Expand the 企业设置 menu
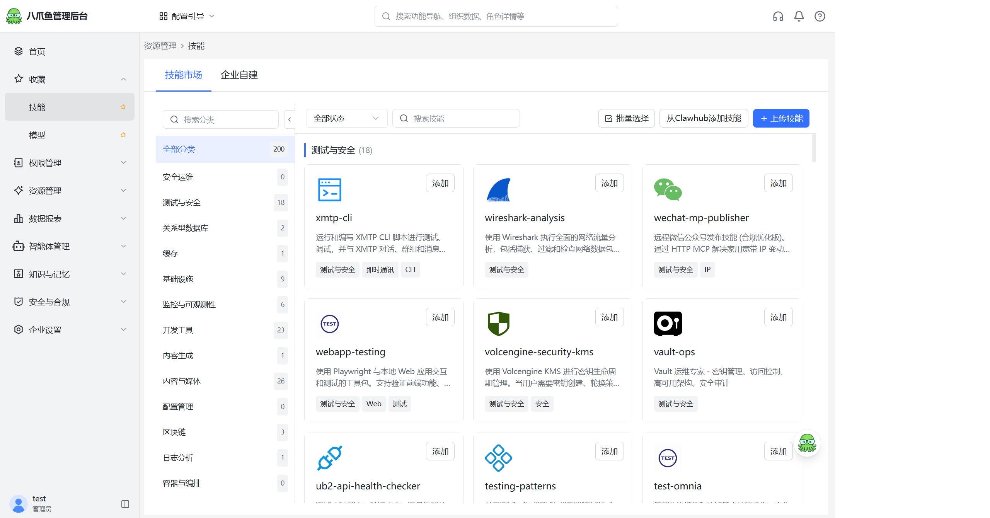 (x=124, y=330)
